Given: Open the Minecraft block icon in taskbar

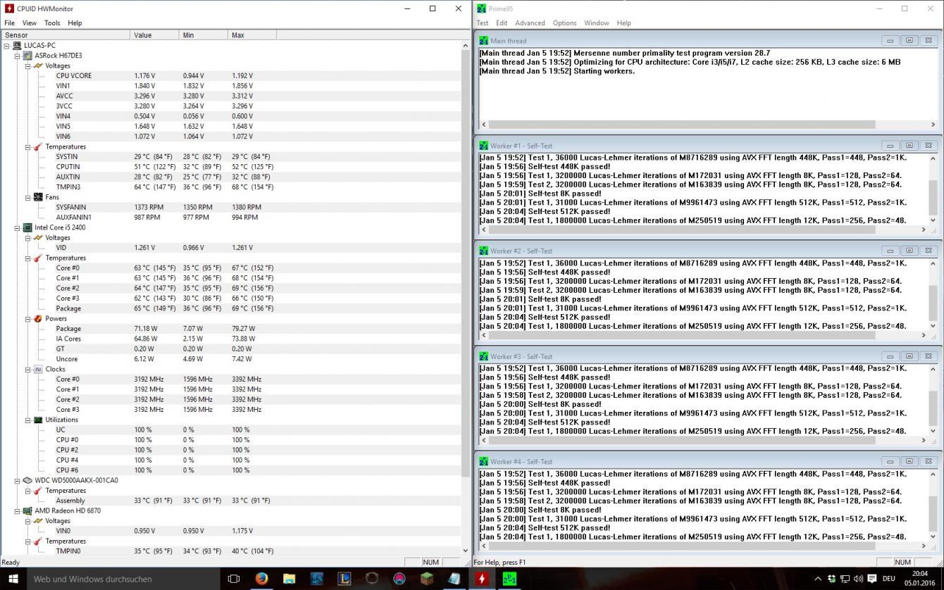Looking at the screenshot, I should 426,579.
